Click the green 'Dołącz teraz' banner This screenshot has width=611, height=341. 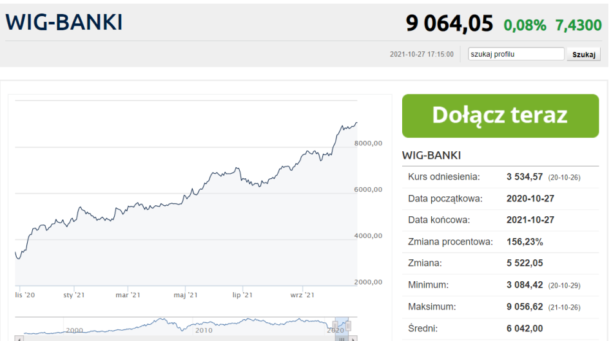pyautogui.click(x=500, y=115)
